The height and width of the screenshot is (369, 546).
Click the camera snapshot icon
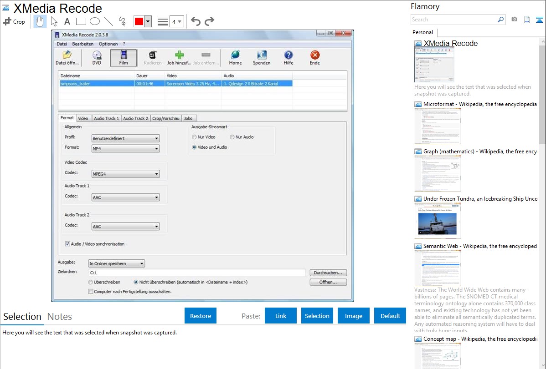514,20
